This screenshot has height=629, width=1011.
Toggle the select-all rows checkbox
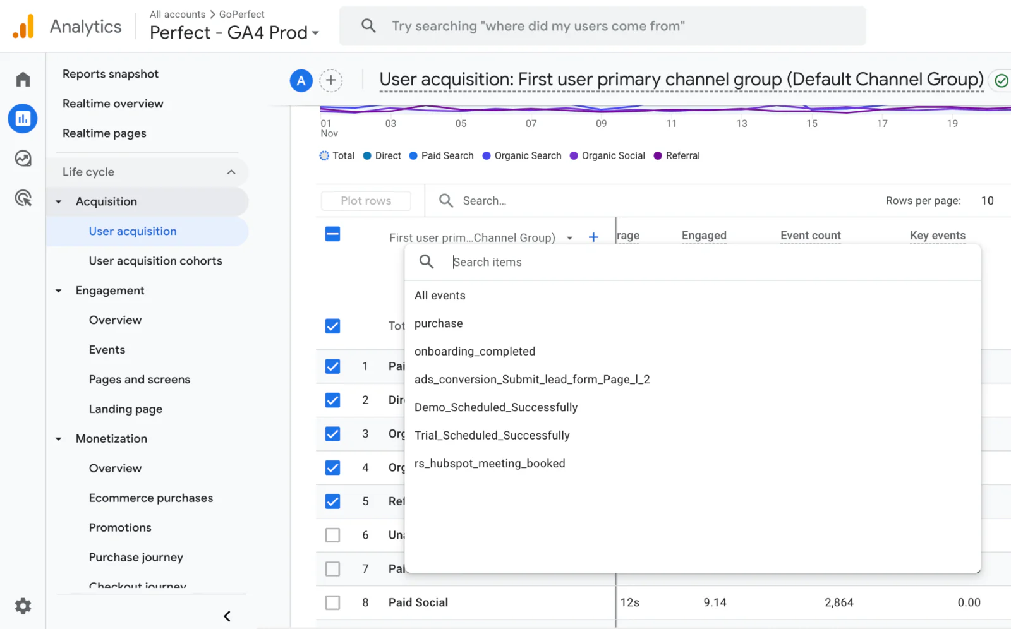(332, 234)
